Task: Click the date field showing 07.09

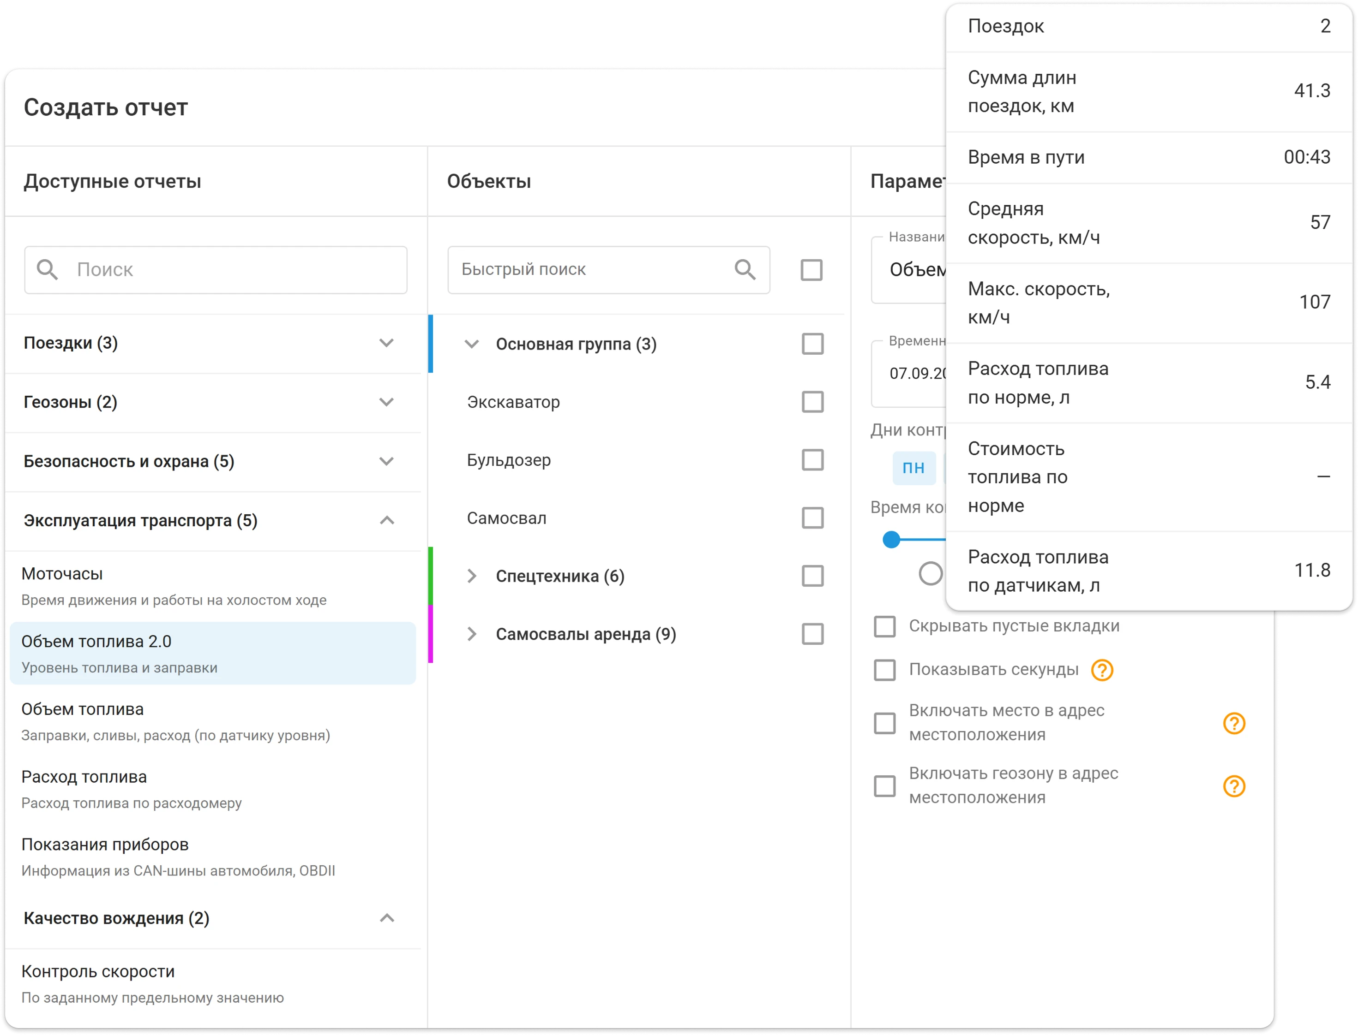Action: 908,373
